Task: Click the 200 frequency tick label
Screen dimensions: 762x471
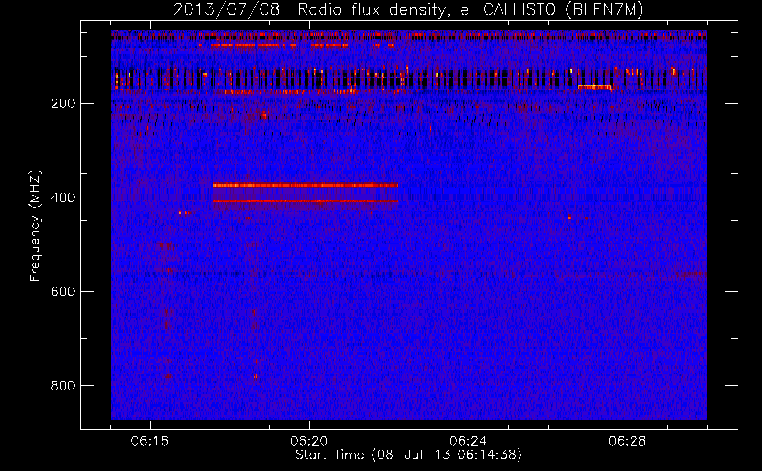Action: tap(63, 103)
